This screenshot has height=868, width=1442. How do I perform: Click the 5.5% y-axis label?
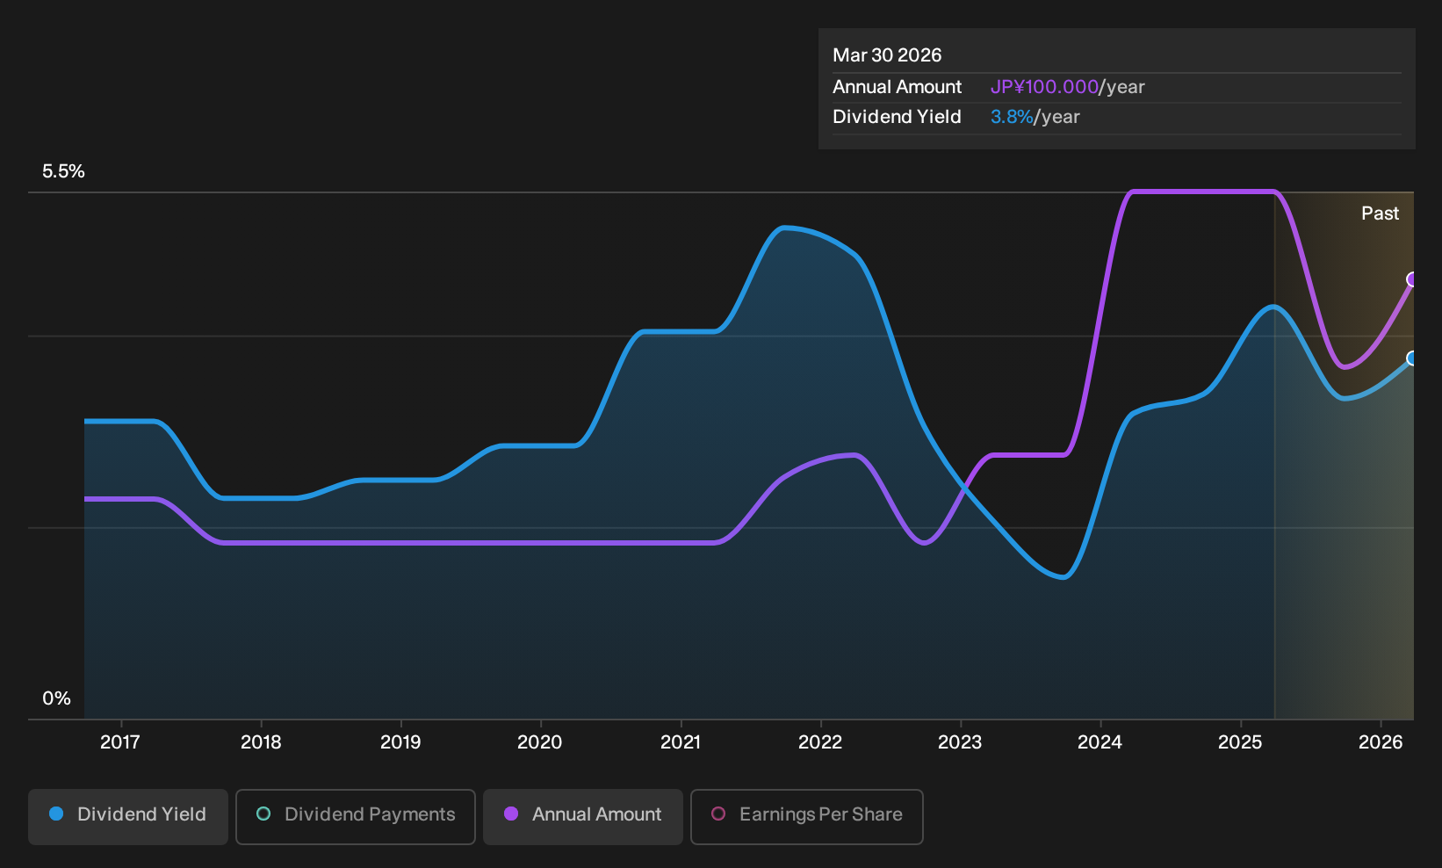pos(63,171)
